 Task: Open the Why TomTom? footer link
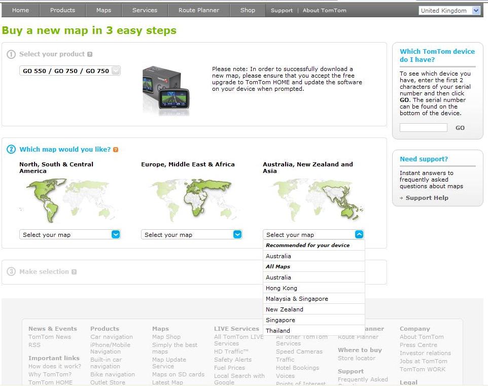coord(50,374)
